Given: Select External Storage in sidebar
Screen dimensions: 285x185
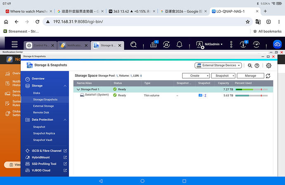Looking at the screenshot, I should pyautogui.click(x=43, y=106).
